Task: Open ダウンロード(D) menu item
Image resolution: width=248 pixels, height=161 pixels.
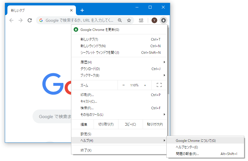Action: coord(119,69)
